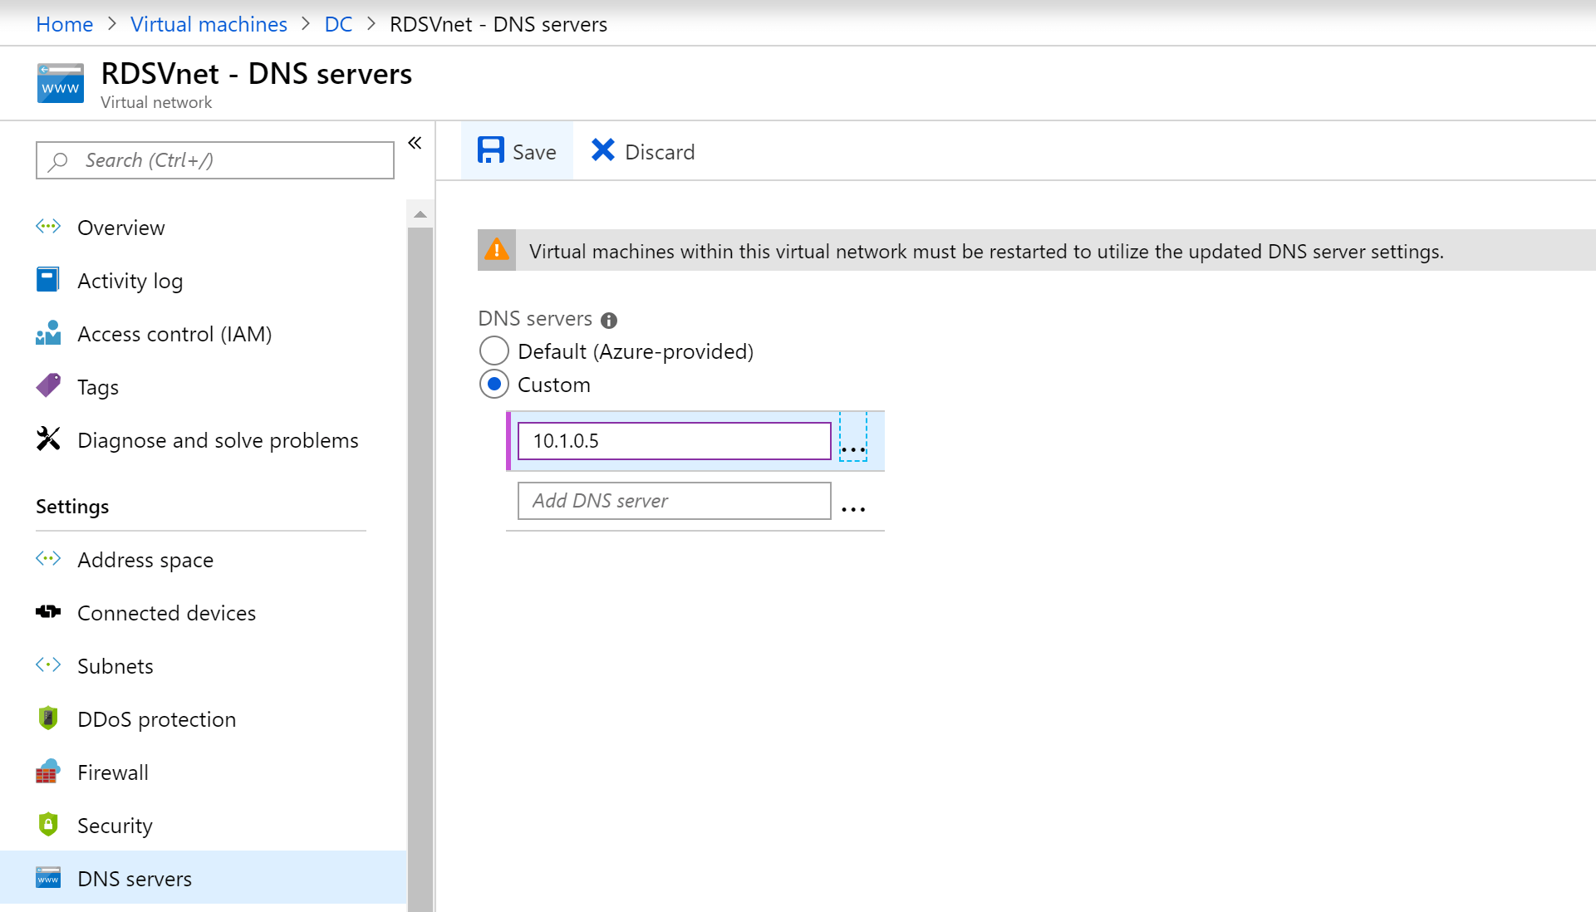Collapse the left navigation menu
The height and width of the screenshot is (912, 1596).
[415, 143]
